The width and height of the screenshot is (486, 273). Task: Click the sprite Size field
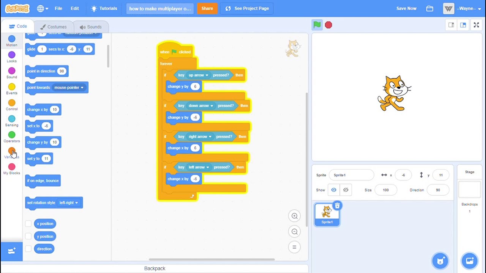[385, 190]
